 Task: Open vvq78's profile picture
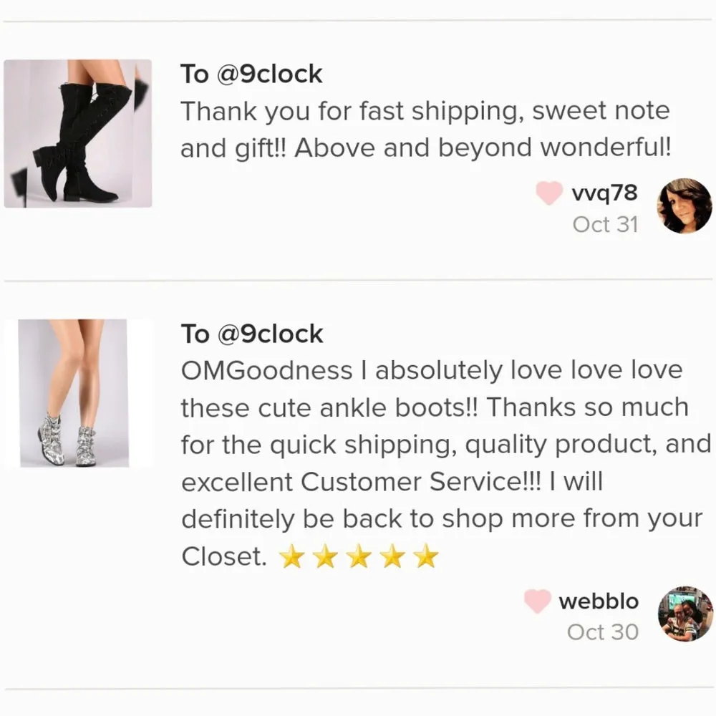pos(684,206)
